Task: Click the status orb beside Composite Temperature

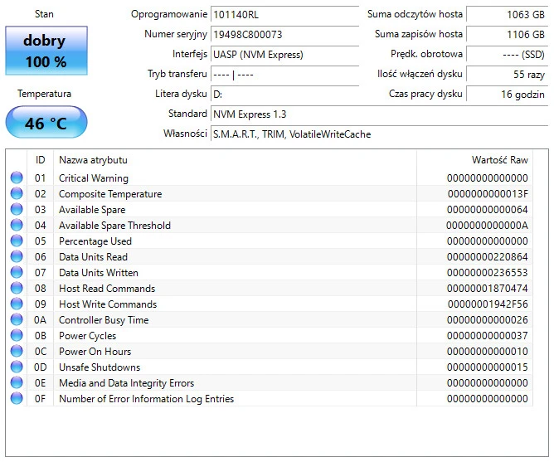Action: (17, 194)
